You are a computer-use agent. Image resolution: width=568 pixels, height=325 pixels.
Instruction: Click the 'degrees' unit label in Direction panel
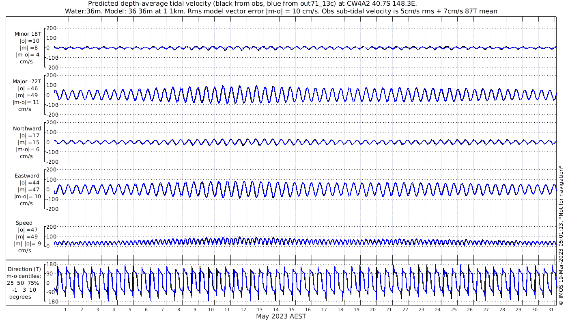tap(20, 297)
